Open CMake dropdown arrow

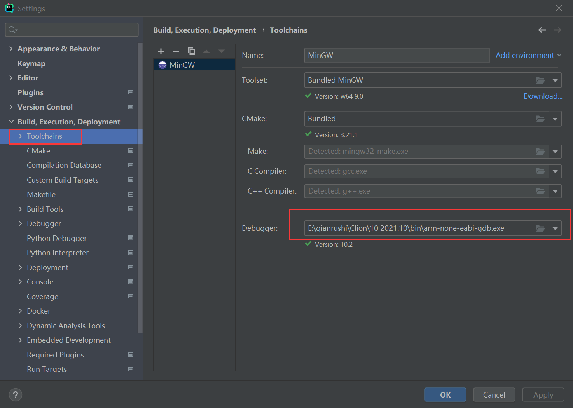(555, 119)
